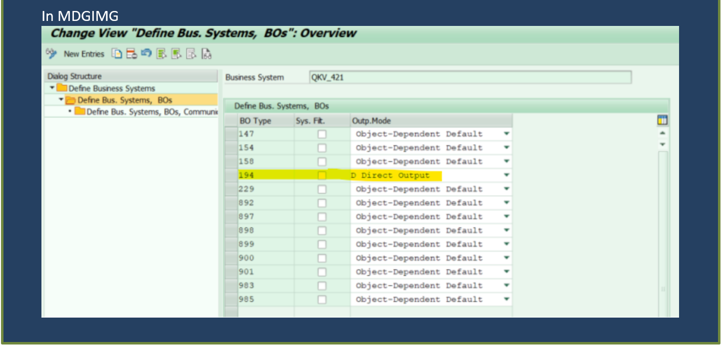Open Outp.Mode dropdown for BO Type 229

click(506, 189)
